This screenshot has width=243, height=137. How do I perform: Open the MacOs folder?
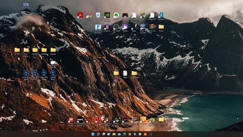[x=161, y=27]
